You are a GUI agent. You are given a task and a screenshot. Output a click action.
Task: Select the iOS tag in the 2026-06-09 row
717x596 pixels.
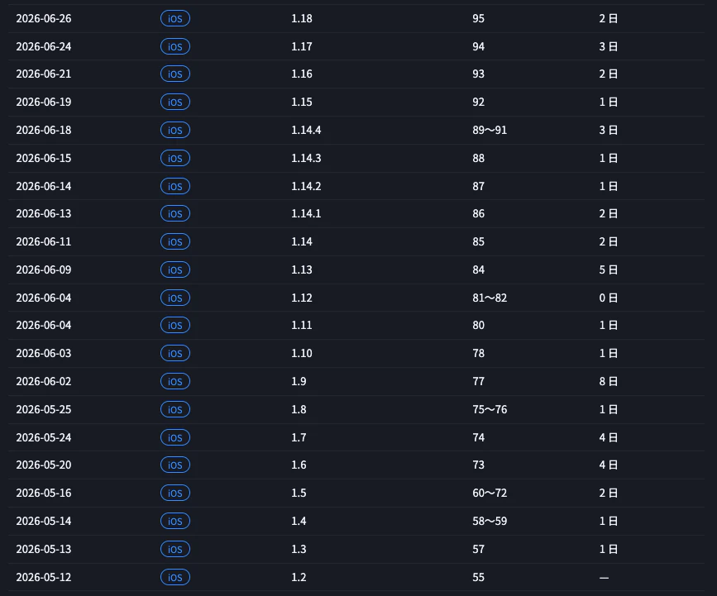175,270
